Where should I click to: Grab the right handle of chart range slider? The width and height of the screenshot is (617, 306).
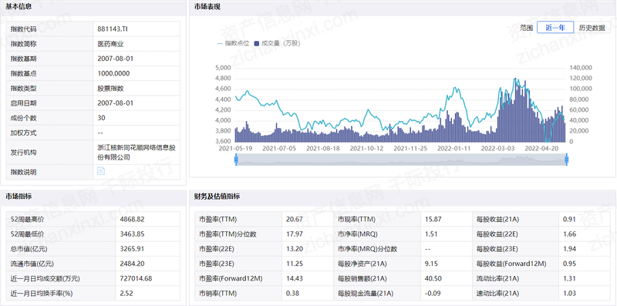tap(567, 160)
